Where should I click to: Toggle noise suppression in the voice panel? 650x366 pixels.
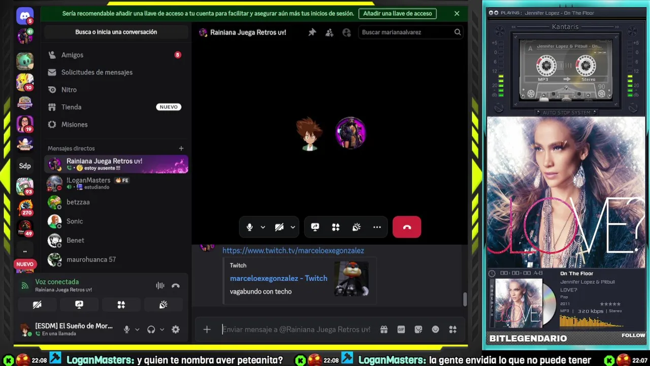coord(160,286)
